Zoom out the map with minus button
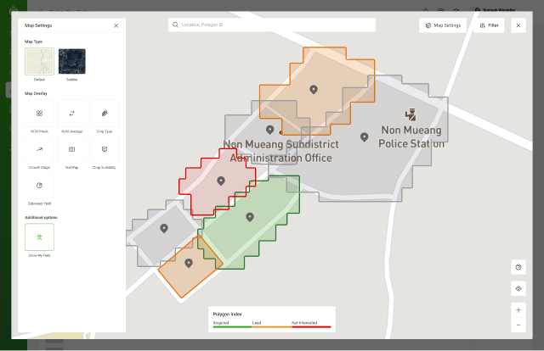This screenshot has height=351, width=544. click(518, 325)
